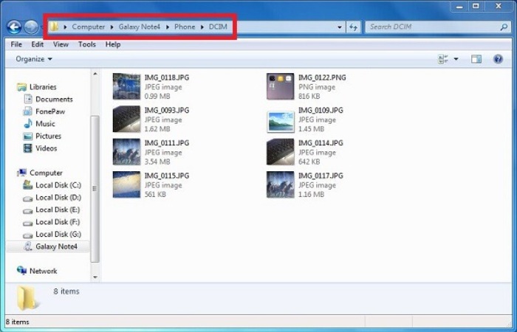Click the Local Disk (G:) drive icon
517x332 pixels.
pyautogui.click(x=28, y=235)
